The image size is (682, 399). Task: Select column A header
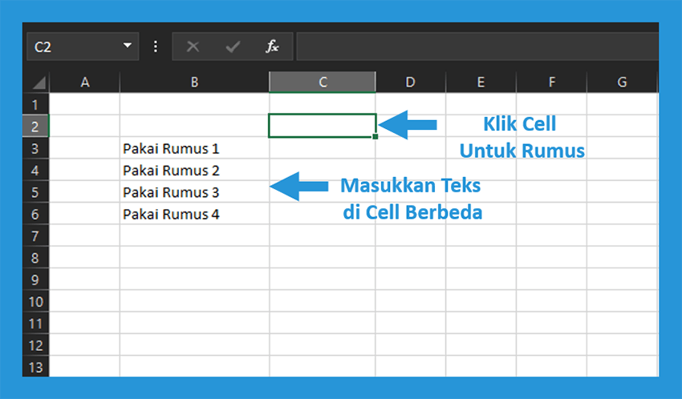(x=85, y=82)
